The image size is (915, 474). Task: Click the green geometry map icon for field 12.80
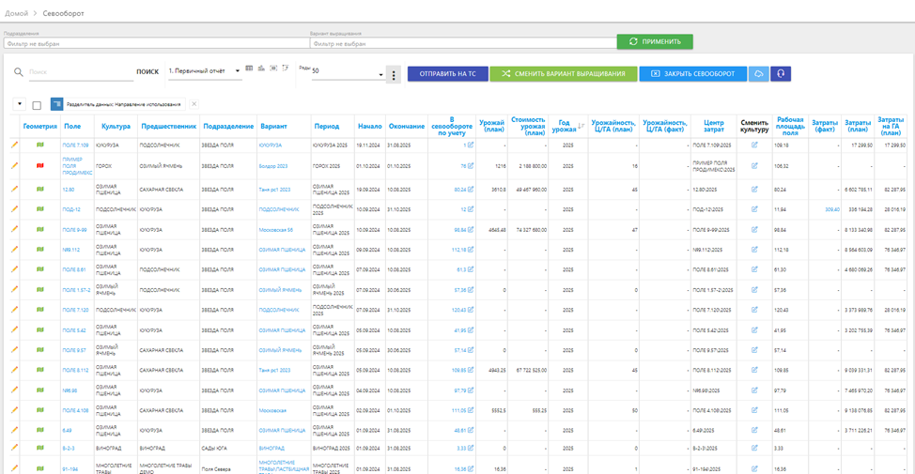(40, 189)
